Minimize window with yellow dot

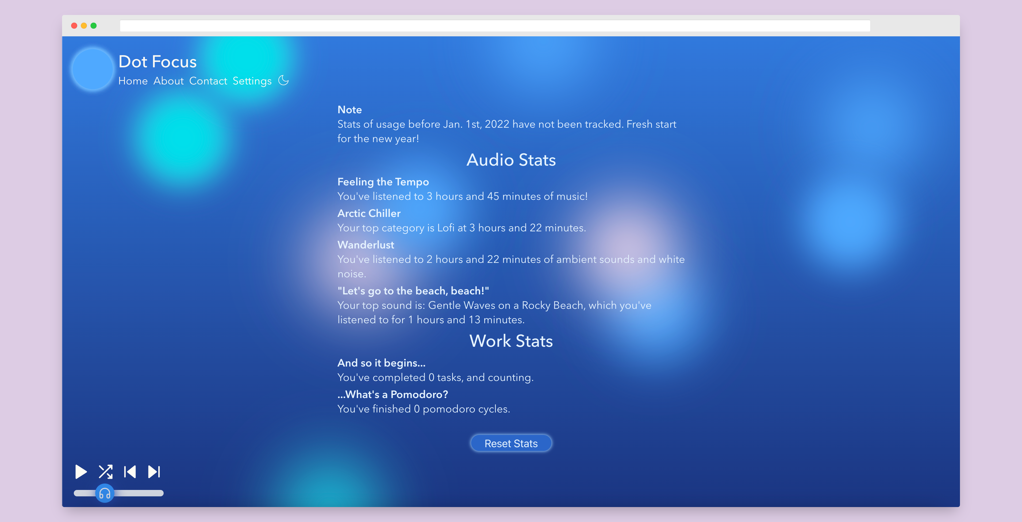point(84,26)
